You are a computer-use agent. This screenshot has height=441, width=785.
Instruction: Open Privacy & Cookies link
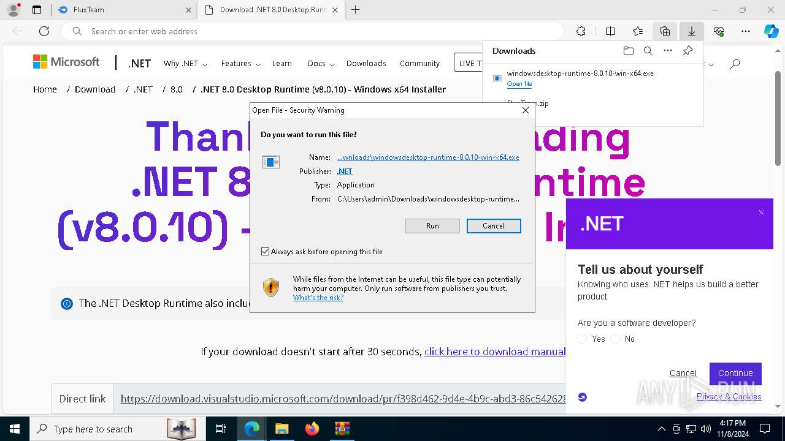pyautogui.click(x=729, y=397)
